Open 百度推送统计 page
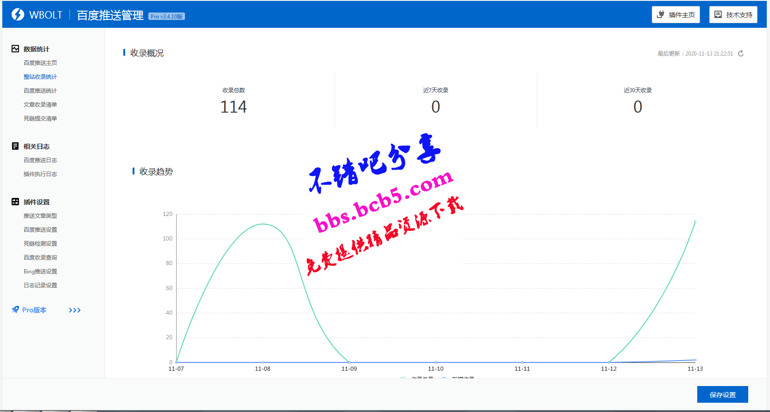Screen dimensions: 770x412 pos(40,91)
